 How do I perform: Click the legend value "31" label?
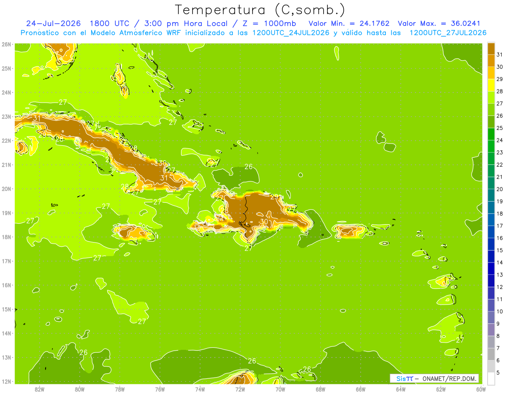point(500,55)
